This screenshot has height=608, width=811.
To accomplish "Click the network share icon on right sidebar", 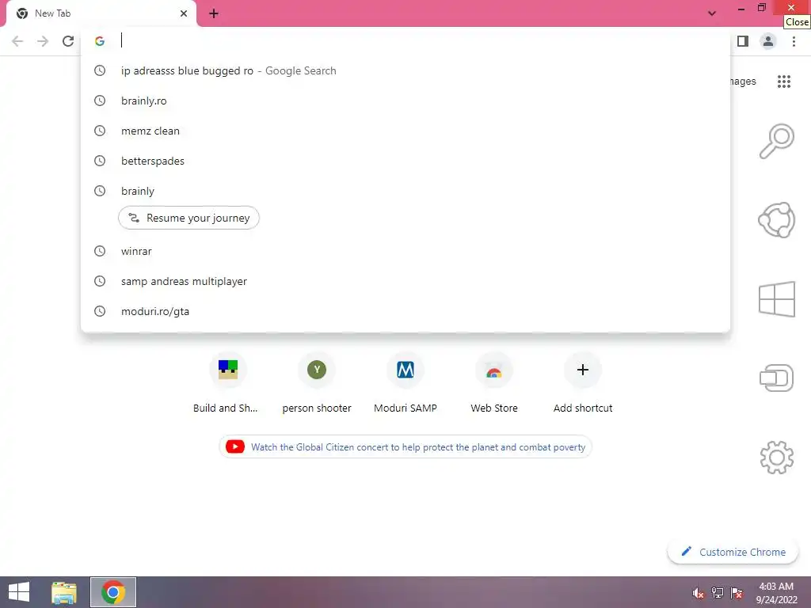I will coord(776,220).
